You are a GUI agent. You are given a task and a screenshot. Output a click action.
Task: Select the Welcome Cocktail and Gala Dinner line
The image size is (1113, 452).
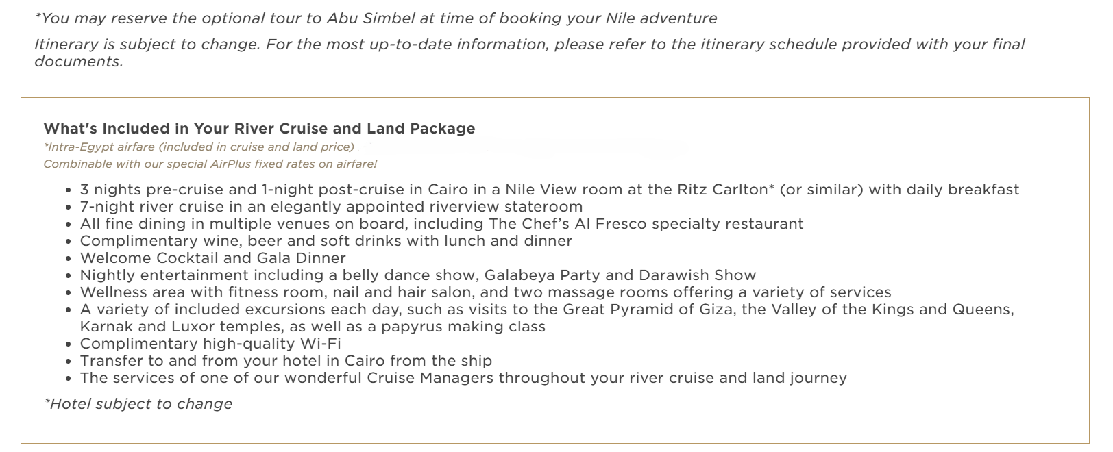pos(212,258)
